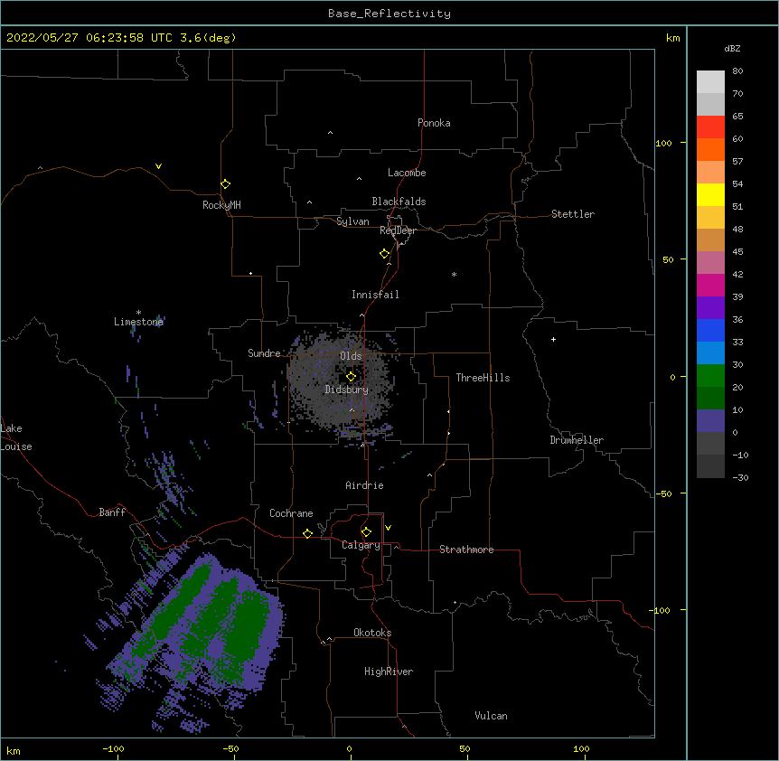
Task: Click the RedDeer city label
Action: click(398, 230)
